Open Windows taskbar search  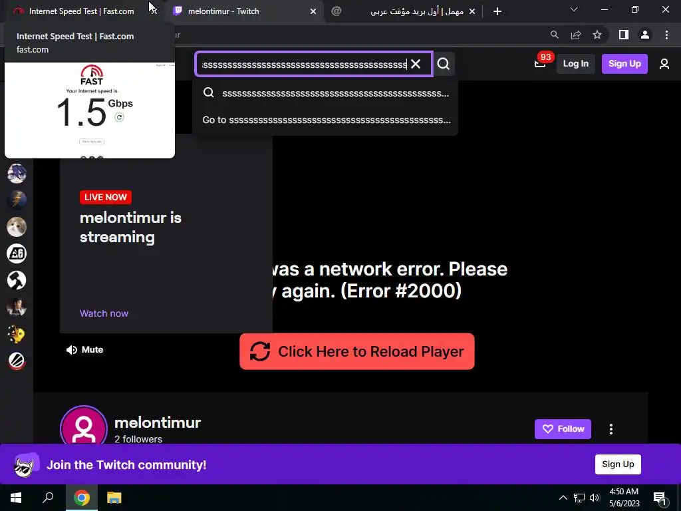48,498
